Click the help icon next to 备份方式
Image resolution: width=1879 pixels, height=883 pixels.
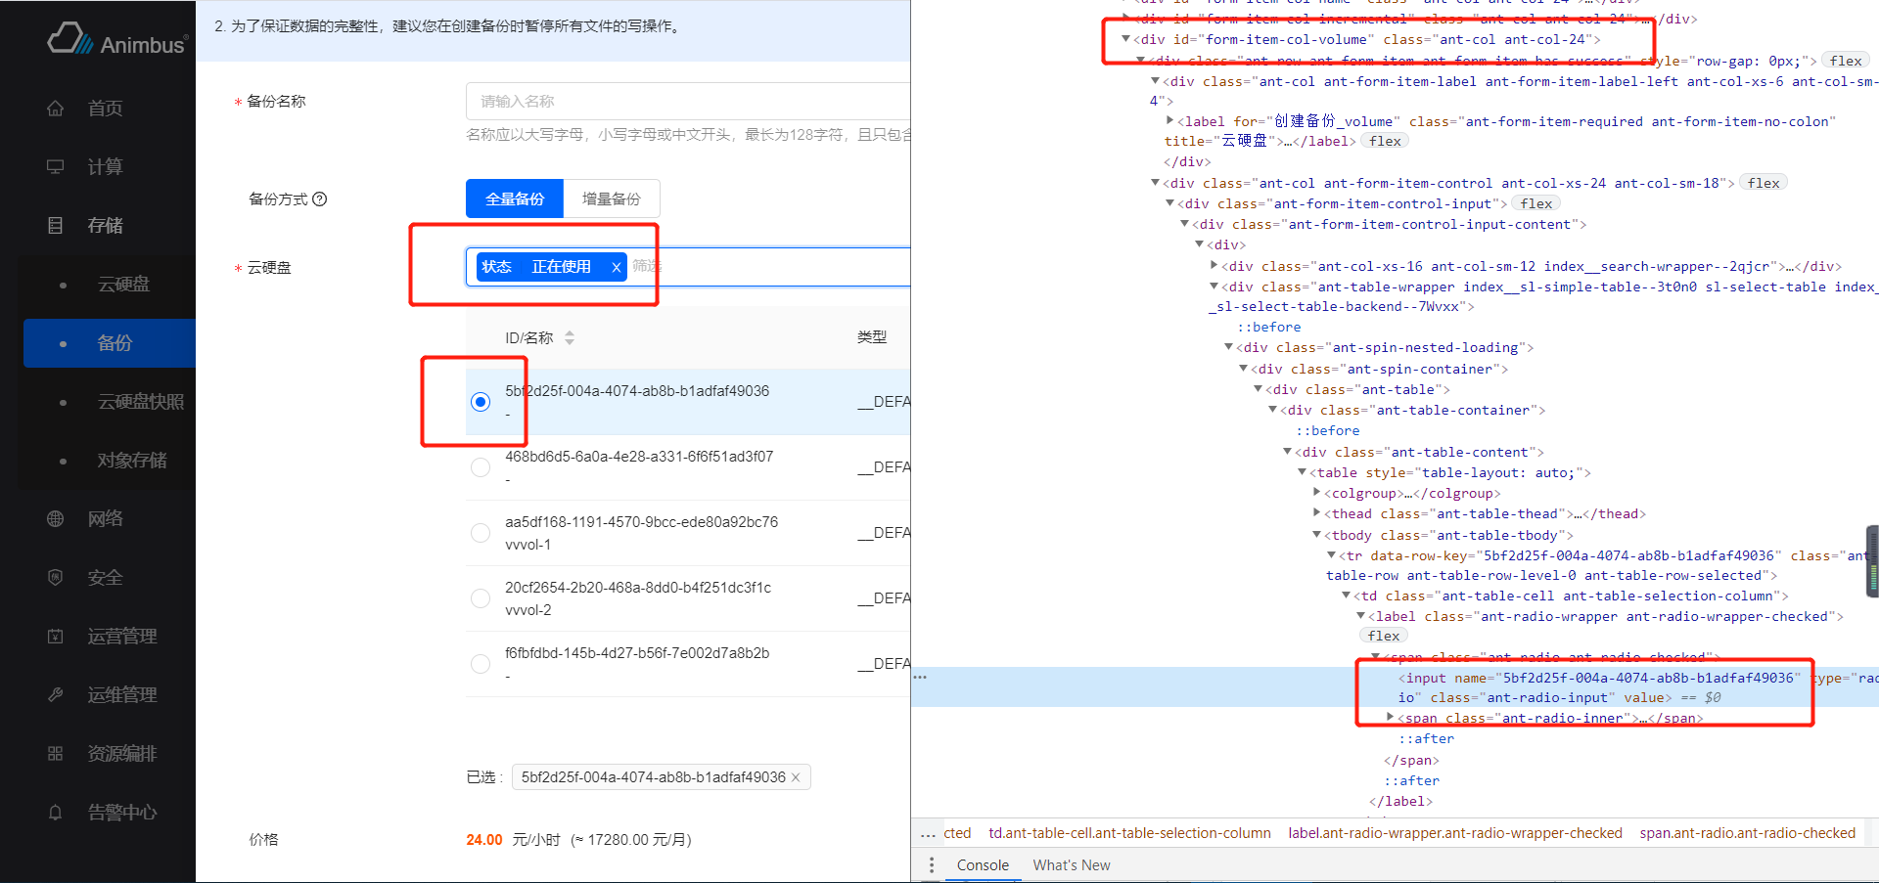(x=320, y=199)
